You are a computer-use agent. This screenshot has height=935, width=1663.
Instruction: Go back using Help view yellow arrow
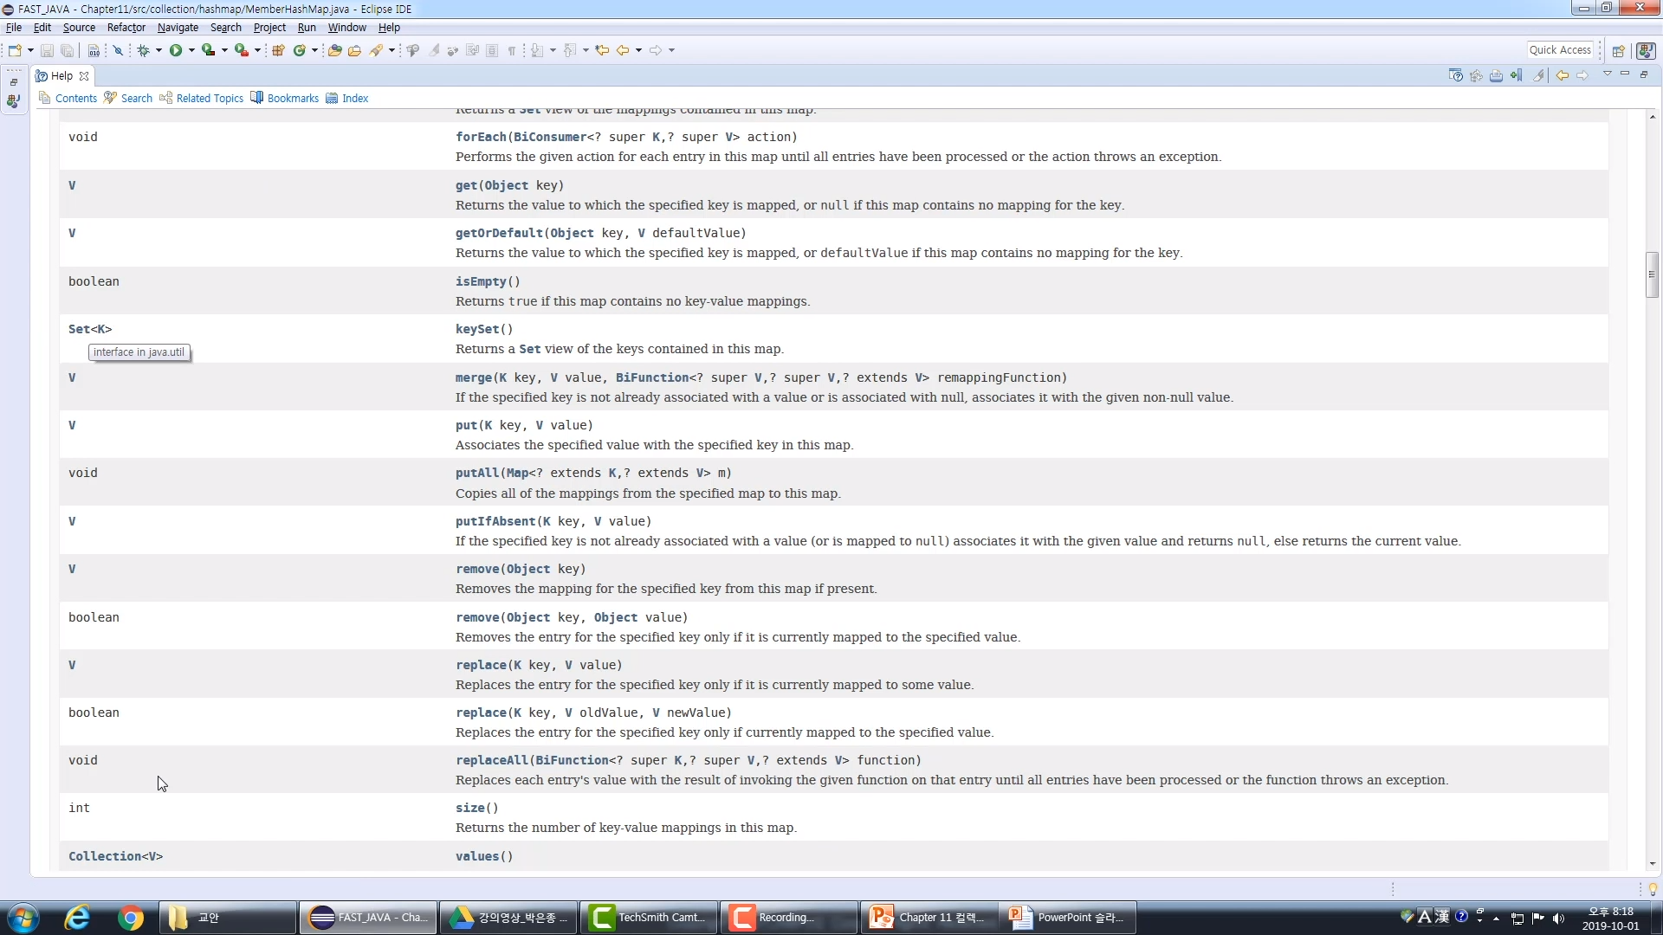point(1562,75)
